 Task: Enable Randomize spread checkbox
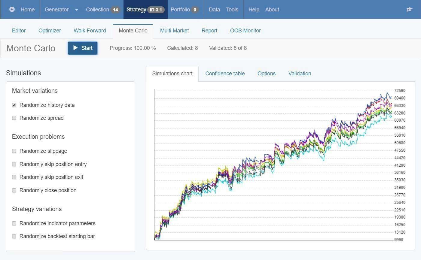[x=14, y=118]
